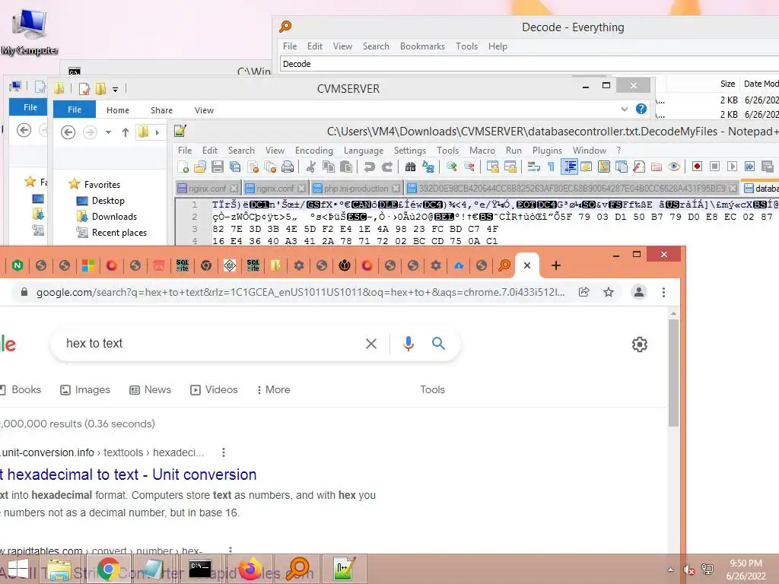Click the breadcrumb chevron in Explorer address bar
Viewport: 779px width, 584px height.
coord(157,132)
